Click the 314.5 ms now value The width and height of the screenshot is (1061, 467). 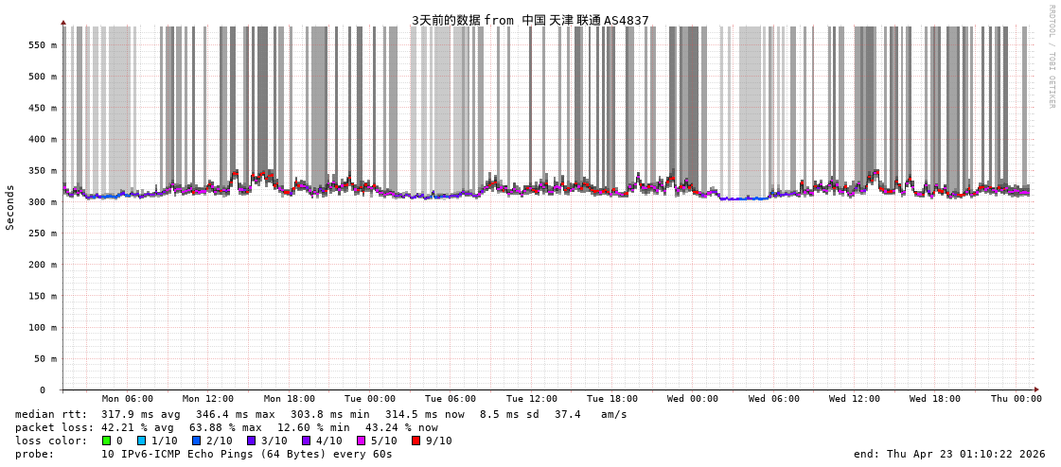click(425, 414)
